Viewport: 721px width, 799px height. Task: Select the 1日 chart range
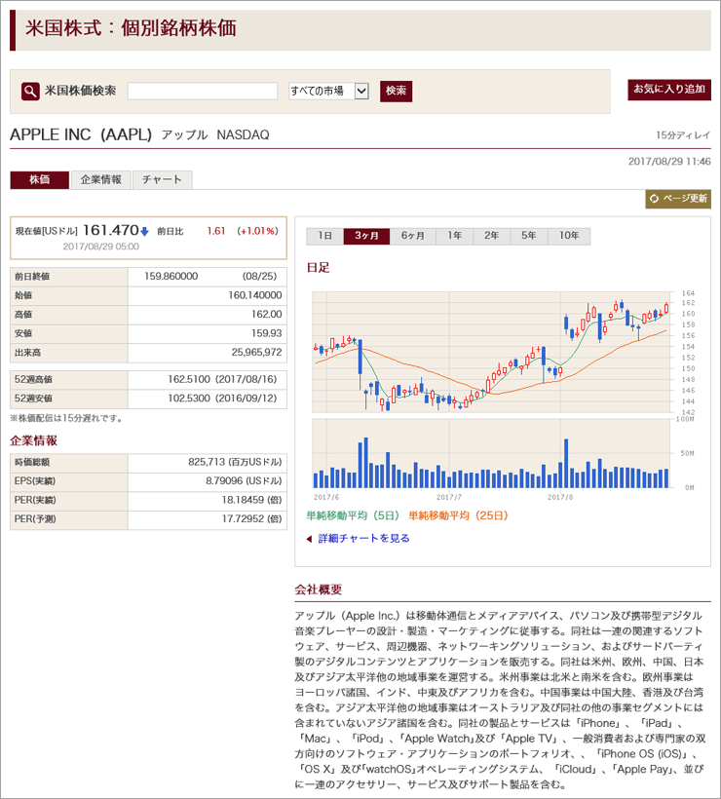click(x=324, y=236)
